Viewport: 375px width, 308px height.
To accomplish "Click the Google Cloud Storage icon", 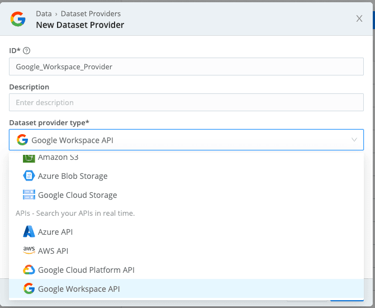I will [x=29, y=195].
